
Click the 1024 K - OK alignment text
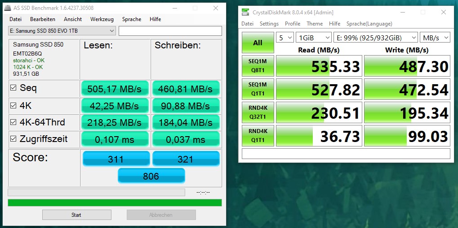click(28, 67)
